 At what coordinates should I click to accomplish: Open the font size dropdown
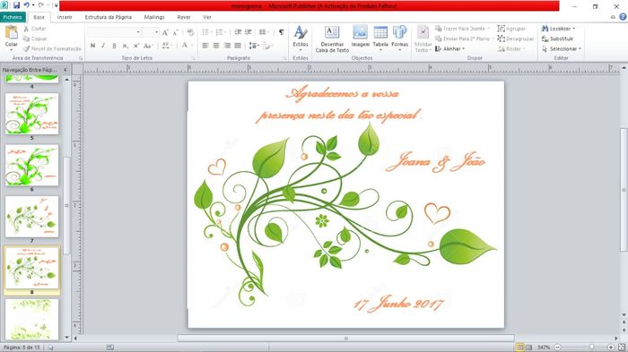(157, 32)
